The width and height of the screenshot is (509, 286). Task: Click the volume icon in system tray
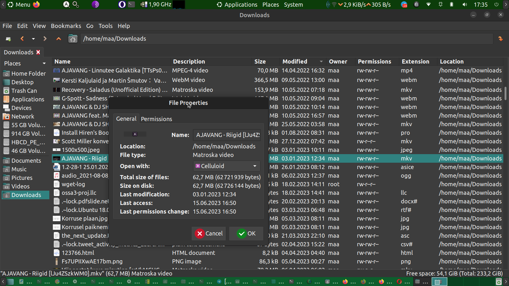[x=465, y=4]
